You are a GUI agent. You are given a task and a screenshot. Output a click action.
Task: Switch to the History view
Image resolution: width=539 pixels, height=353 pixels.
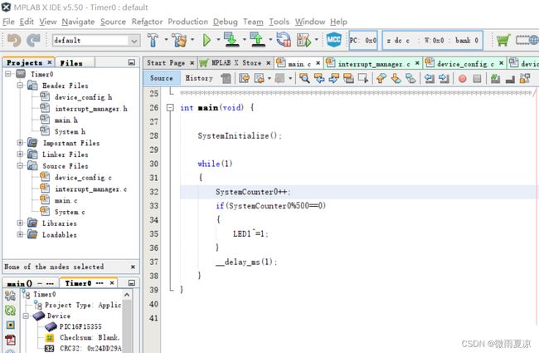coord(199,78)
